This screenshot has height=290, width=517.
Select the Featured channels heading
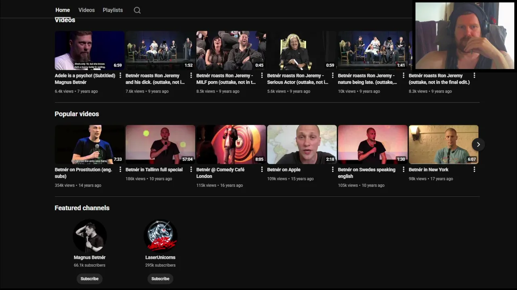pos(82,208)
